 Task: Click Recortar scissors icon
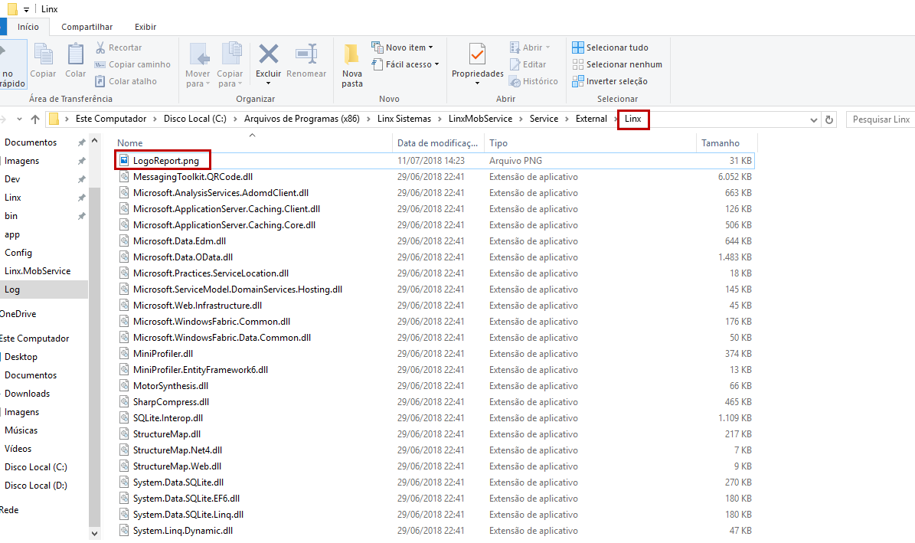(x=100, y=47)
